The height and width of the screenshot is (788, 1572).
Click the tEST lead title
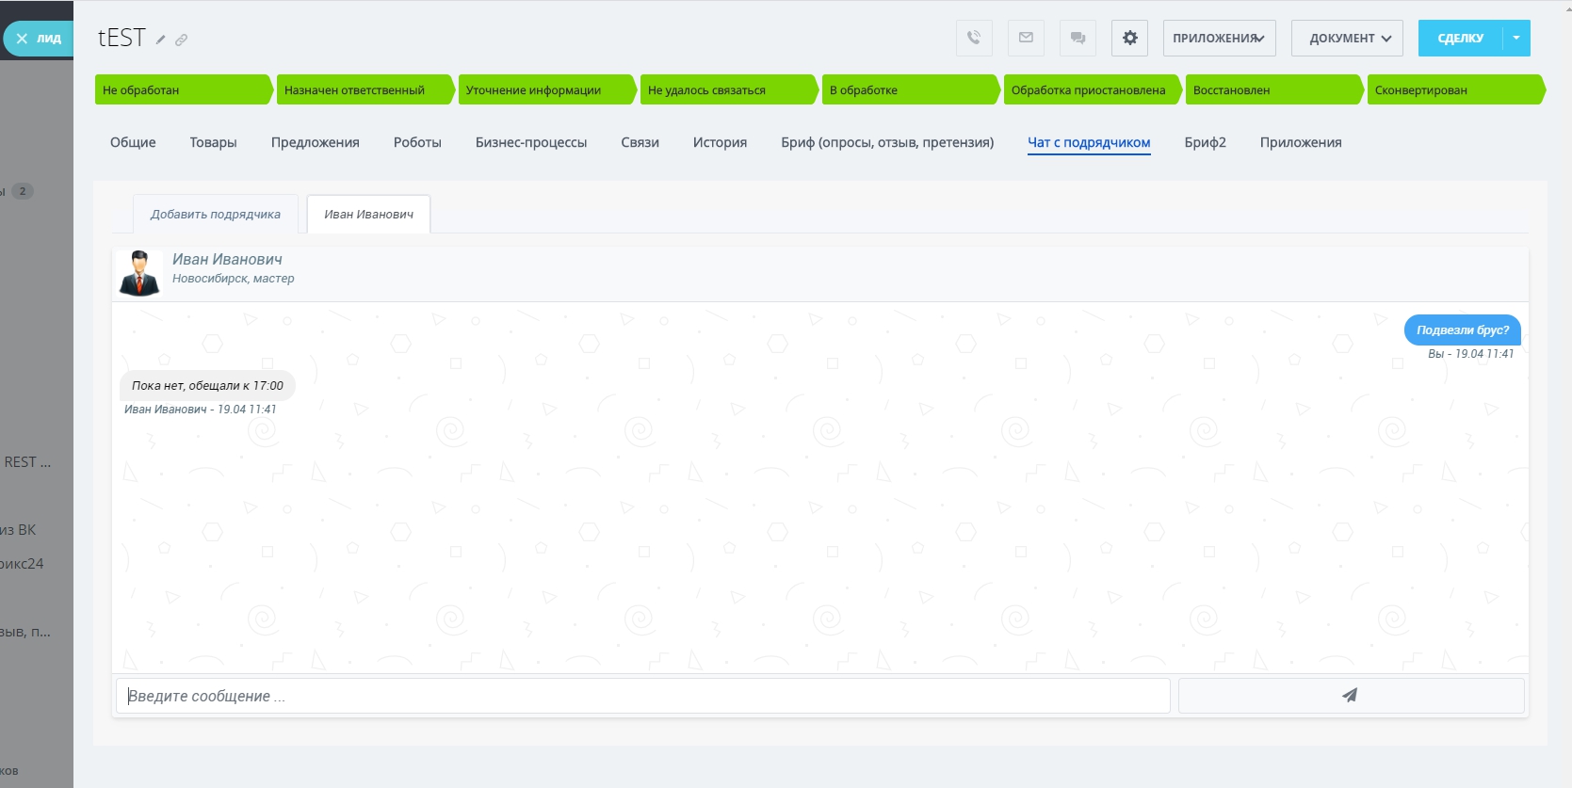click(x=122, y=38)
